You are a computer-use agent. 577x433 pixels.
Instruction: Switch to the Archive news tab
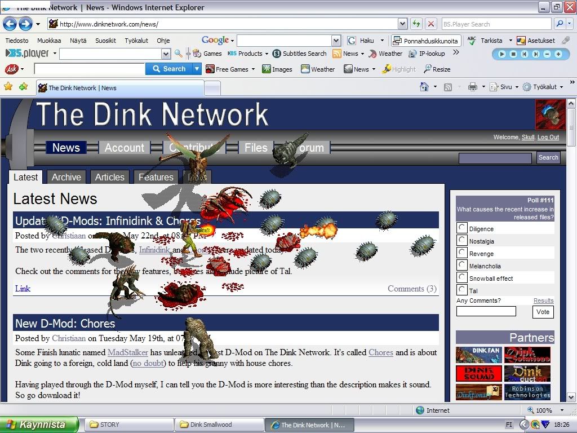[66, 177]
